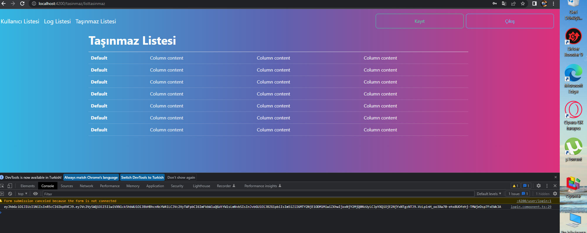Click Always match Chrome's language

(x=91, y=177)
